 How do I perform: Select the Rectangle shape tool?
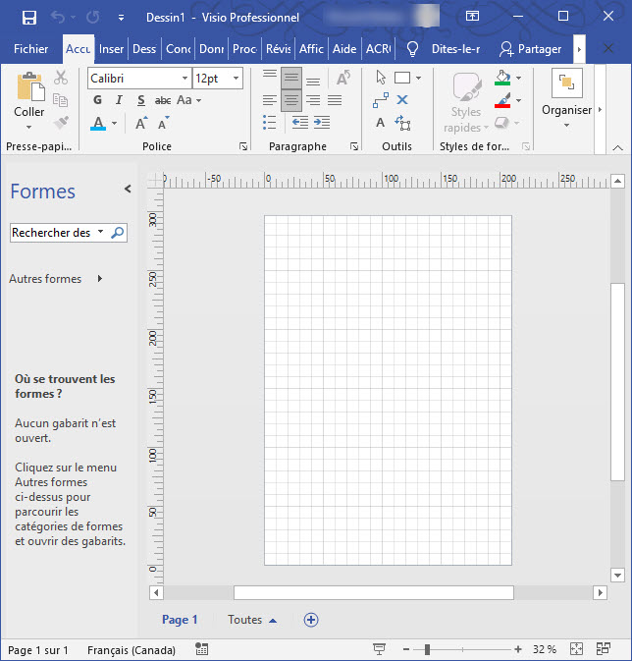click(402, 78)
